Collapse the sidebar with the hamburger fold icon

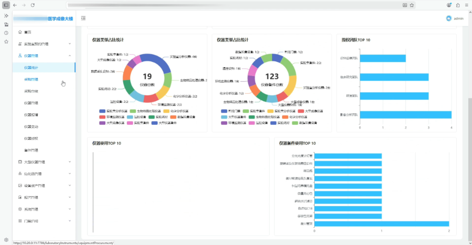(x=83, y=18)
